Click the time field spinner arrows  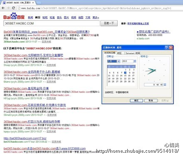[165, 84]
